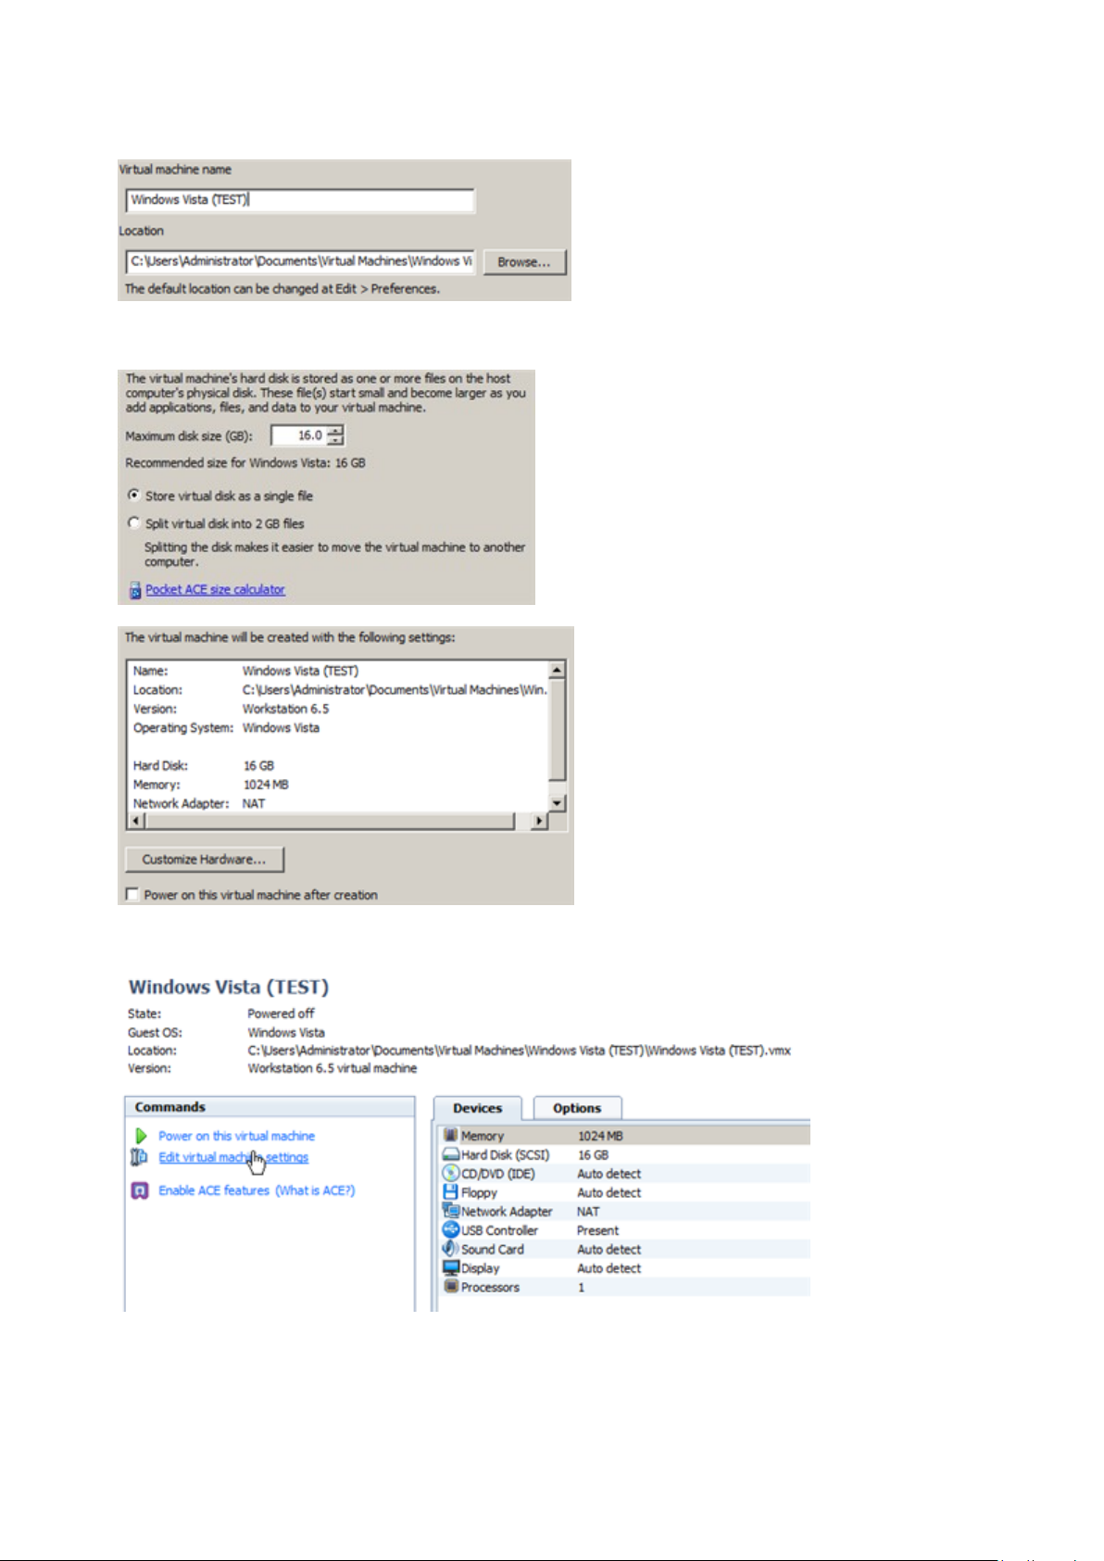
Task: Select the Hard Disk 16 GB value in Devices
Action: pos(593,1155)
